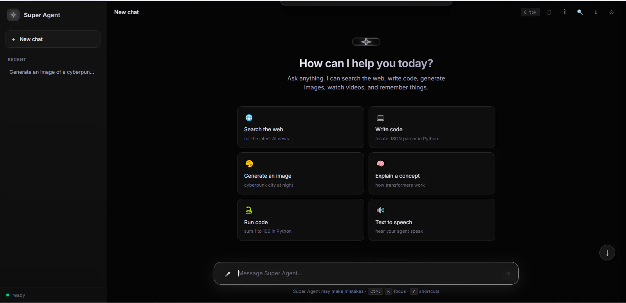The width and height of the screenshot is (626, 303).
Task: Click the snake icon on Run code
Action: point(249,210)
